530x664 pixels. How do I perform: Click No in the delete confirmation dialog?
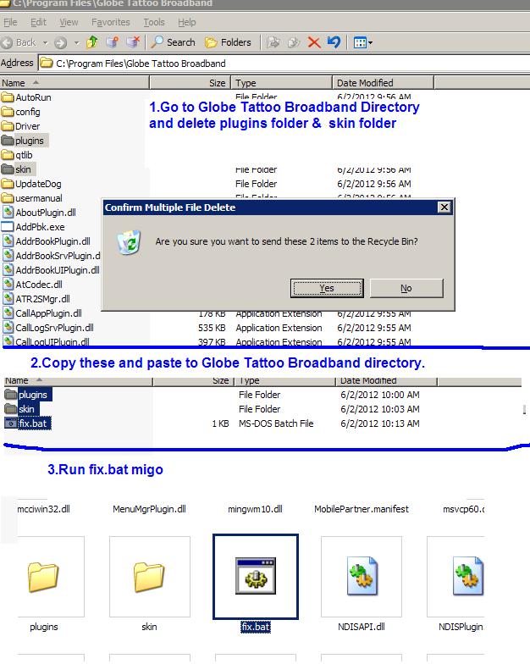(x=406, y=288)
